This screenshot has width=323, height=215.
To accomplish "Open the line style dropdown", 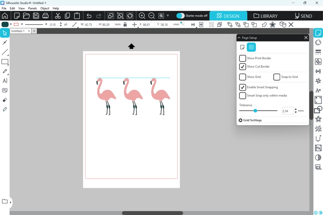I will pyautogui.click(x=46, y=25).
